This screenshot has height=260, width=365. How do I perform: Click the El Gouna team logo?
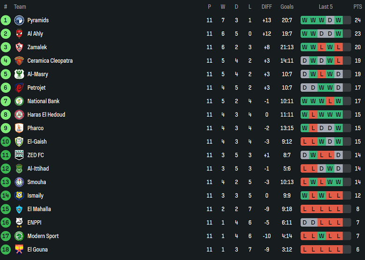point(19,249)
